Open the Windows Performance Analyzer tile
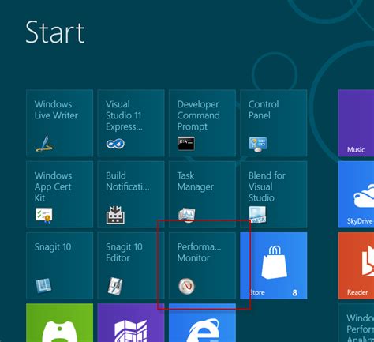 [x=356, y=323]
